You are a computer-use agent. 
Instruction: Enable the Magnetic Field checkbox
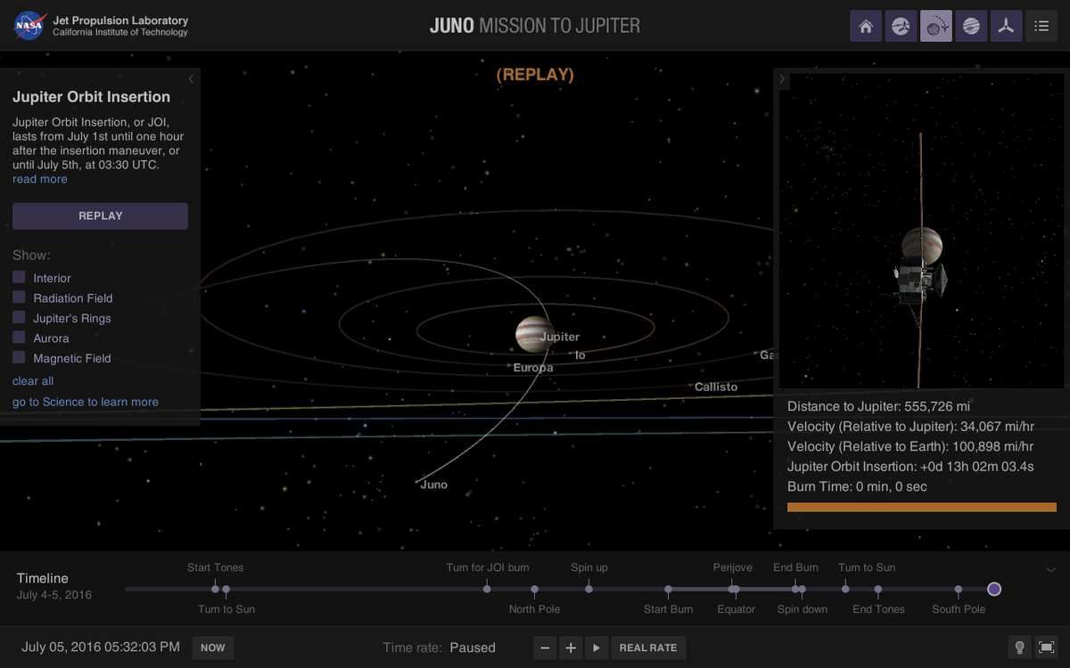coord(19,357)
